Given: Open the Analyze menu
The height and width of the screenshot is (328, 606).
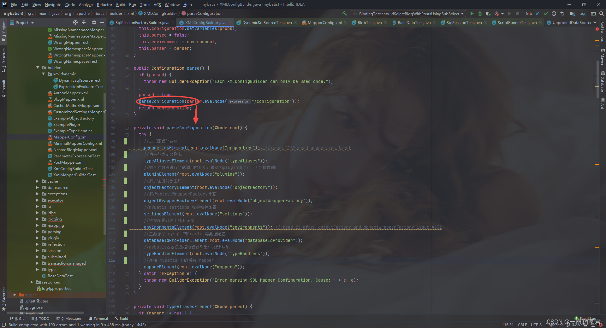Looking at the screenshot, I should click(x=86, y=4).
